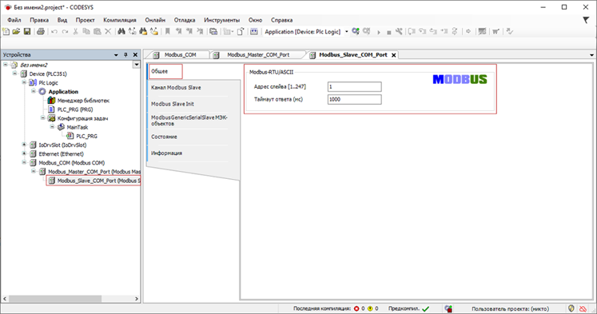597x314 pixels.
Task: Open the Проект menu
Action: [85, 20]
